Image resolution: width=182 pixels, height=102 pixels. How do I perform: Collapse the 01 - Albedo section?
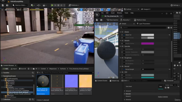click(121, 32)
